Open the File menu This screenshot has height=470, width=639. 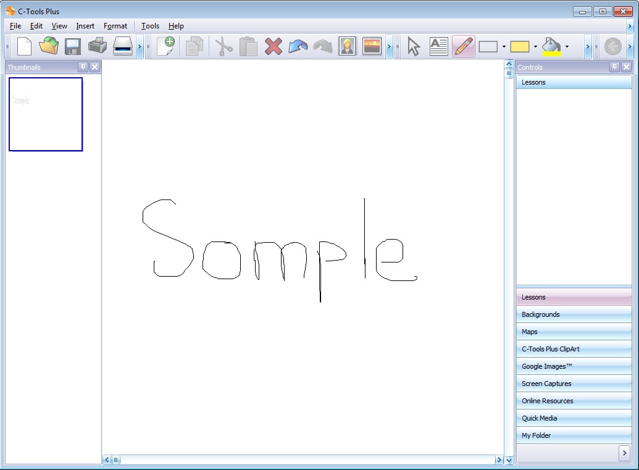click(x=15, y=26)
